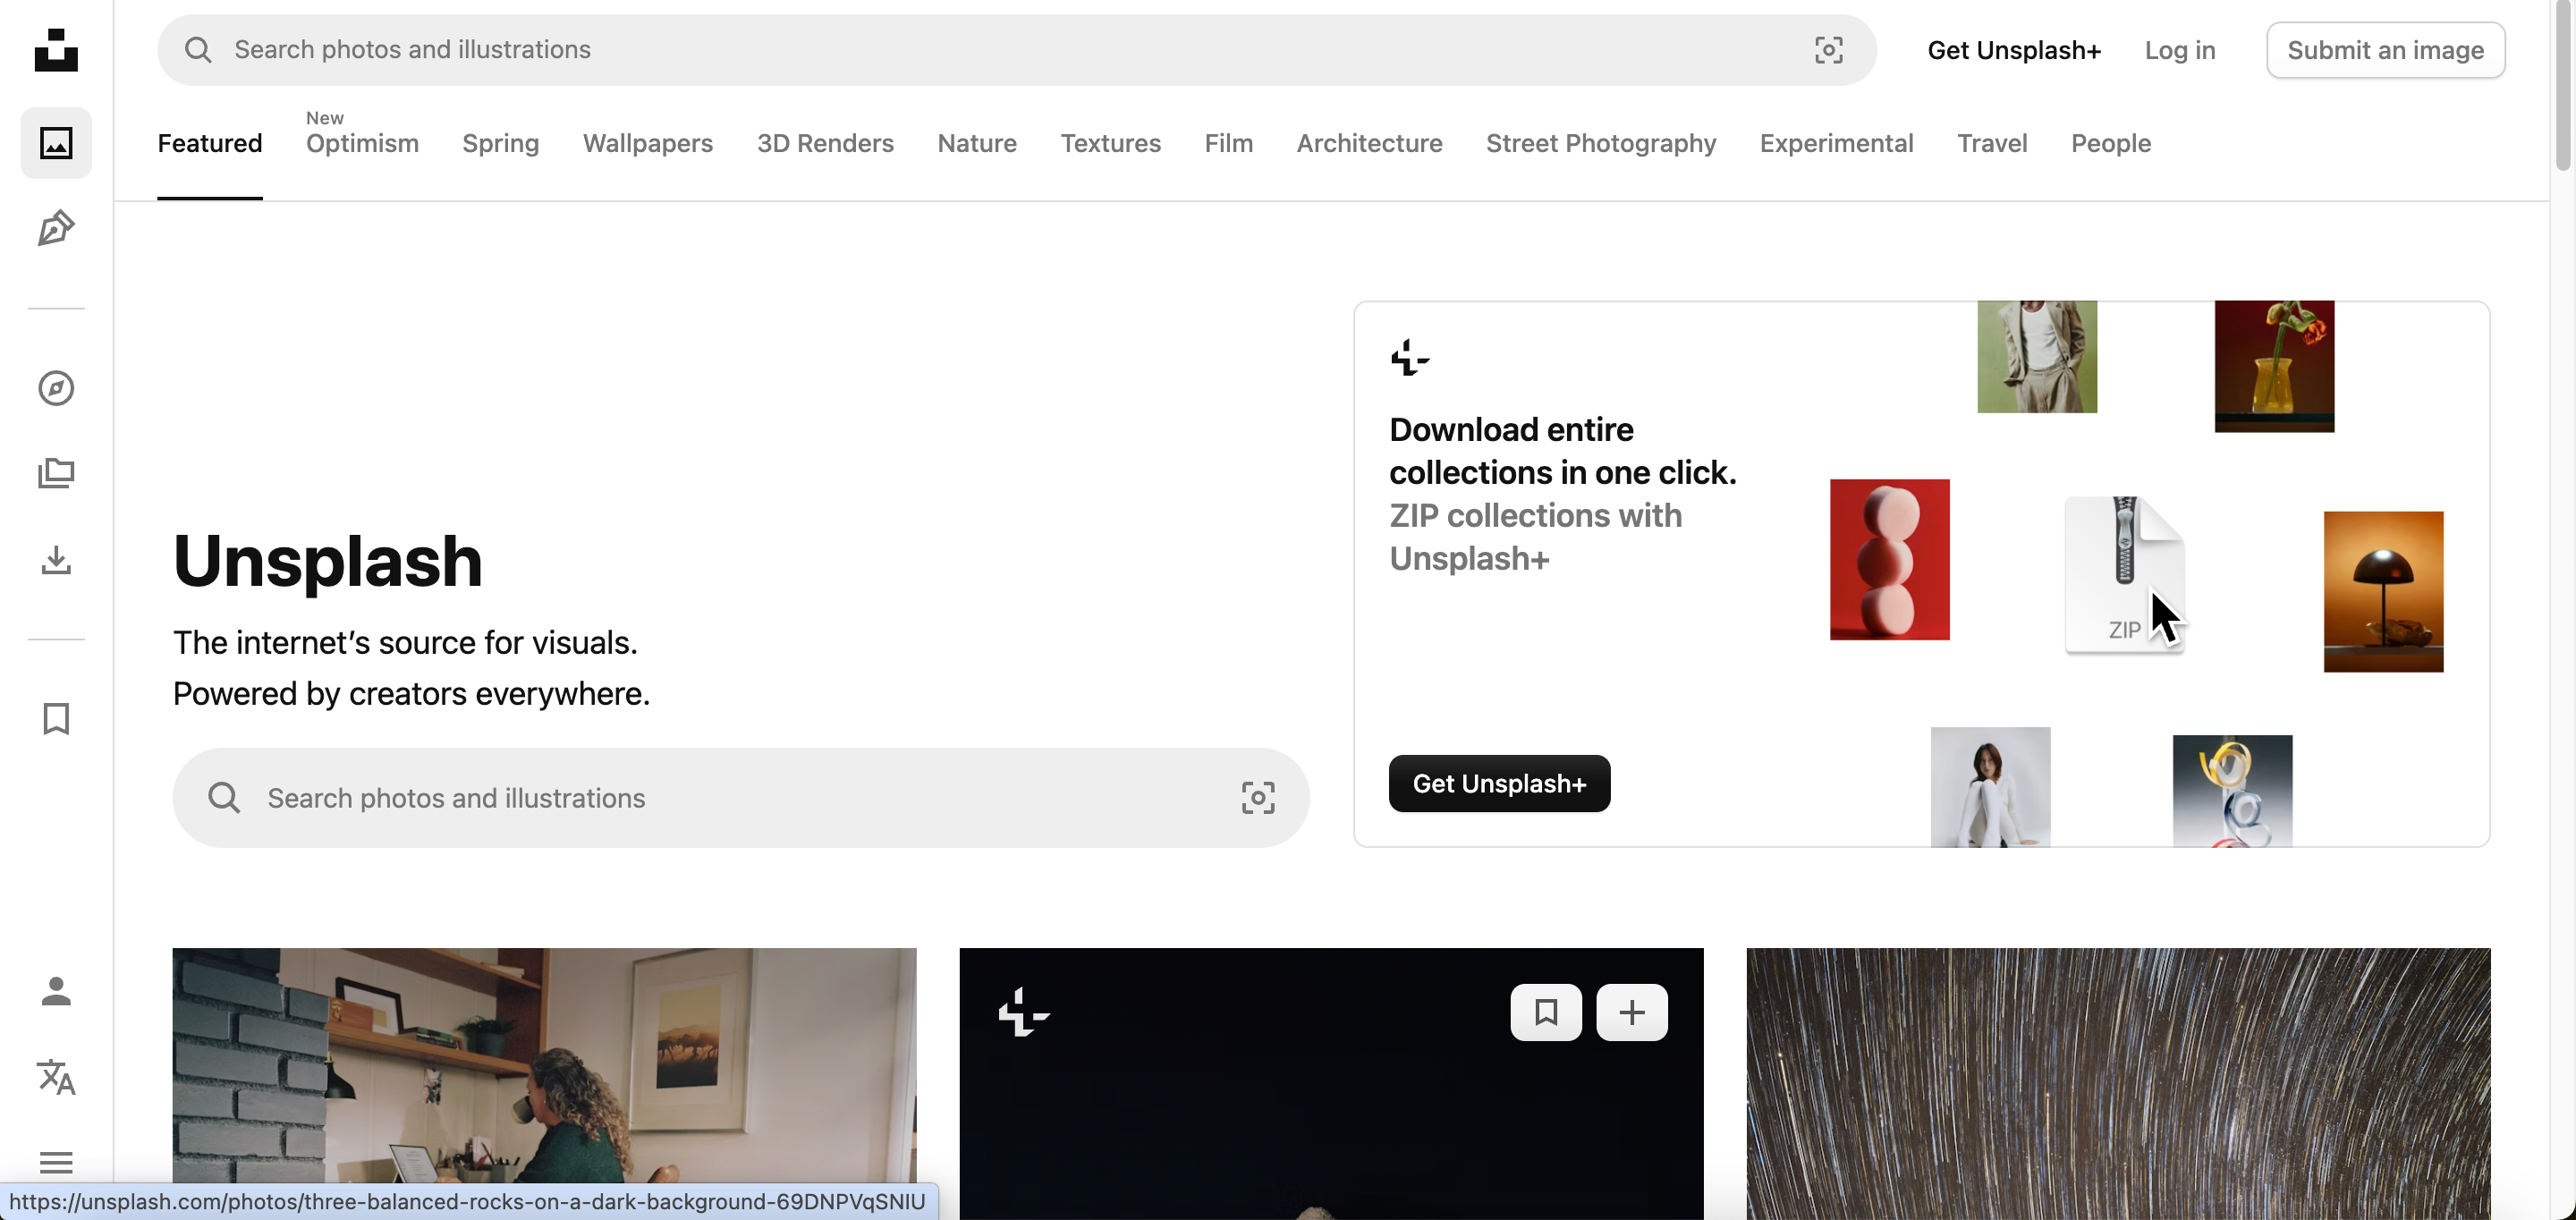Click the "Download entire collections in one click." heading
The width and height of the screenshot is (2576, 1220).
coord(1563,451)
